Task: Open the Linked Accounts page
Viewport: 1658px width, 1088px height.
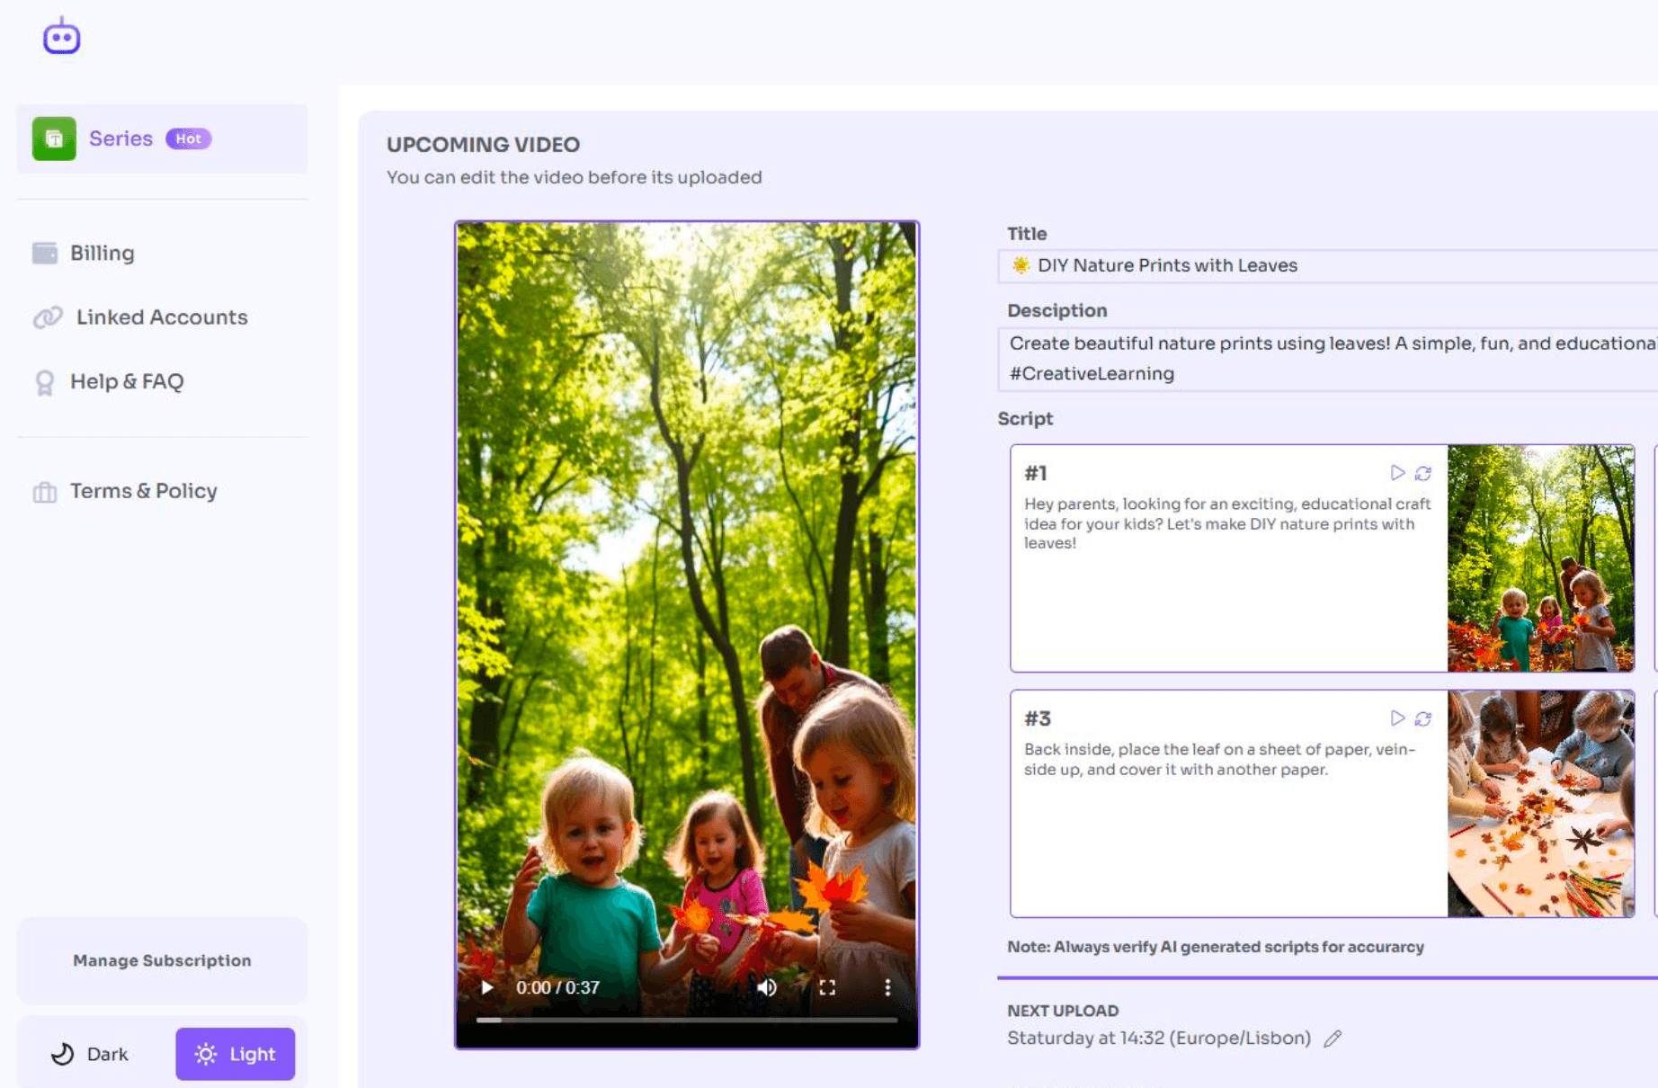Action: click(x=162, y=317)
